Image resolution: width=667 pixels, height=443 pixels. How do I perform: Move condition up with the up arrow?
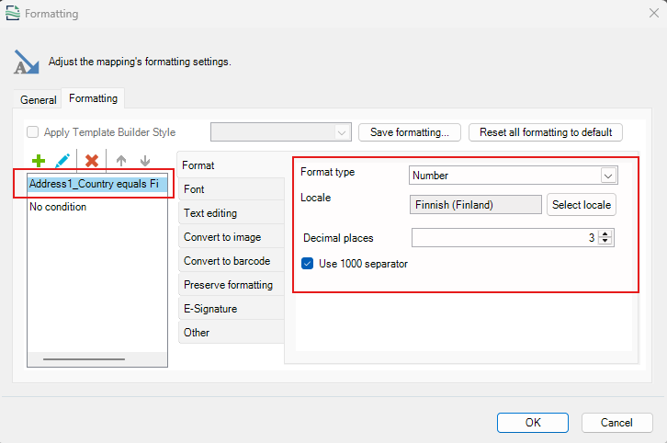(121, 161)
